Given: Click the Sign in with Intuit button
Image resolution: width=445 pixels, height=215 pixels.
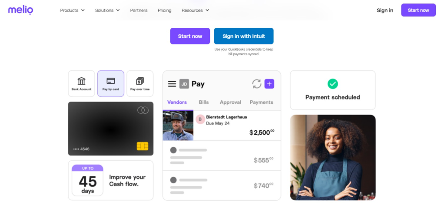Looking at the screenshot, I should click(244, 36).
